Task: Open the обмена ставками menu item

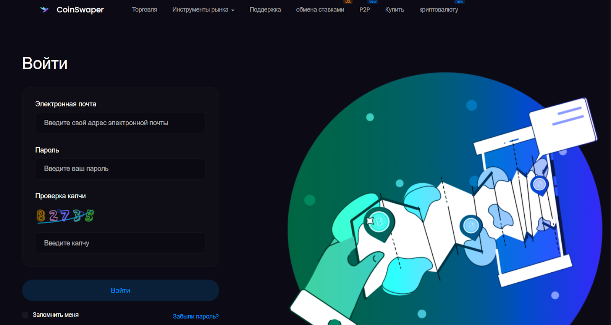Action: (320, 10)
